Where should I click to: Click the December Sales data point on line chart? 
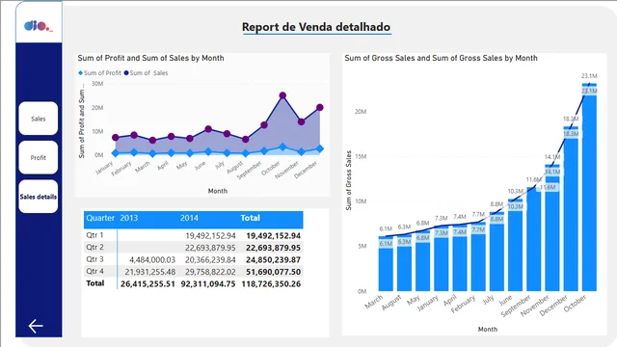[320, 107]
